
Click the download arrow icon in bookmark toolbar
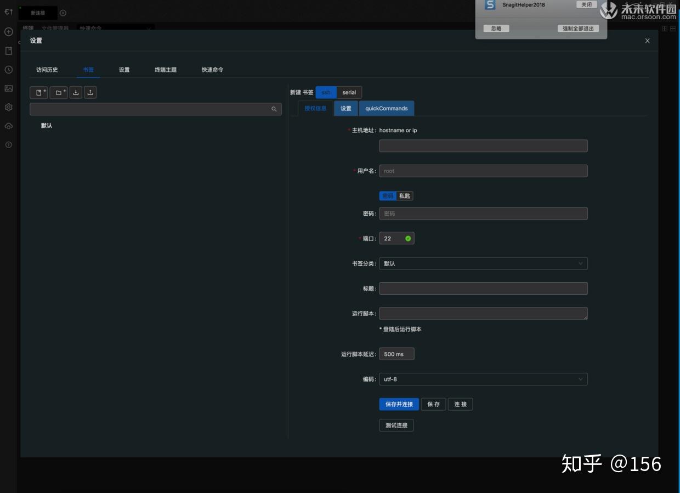[76, 92]
